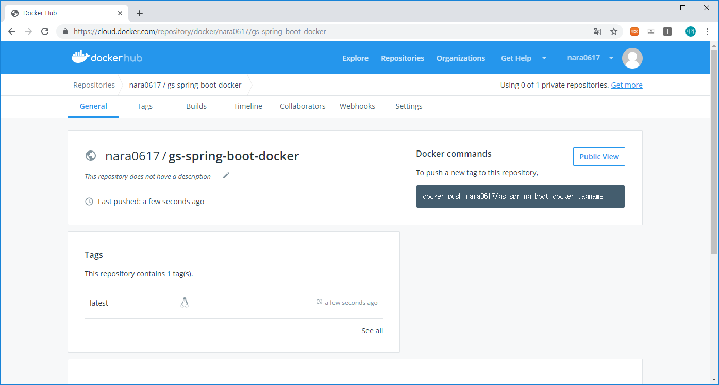The width and height of the screenshot is (719, 385).
Task: Open Chrome three-dot menu
Action: point(707,31)
